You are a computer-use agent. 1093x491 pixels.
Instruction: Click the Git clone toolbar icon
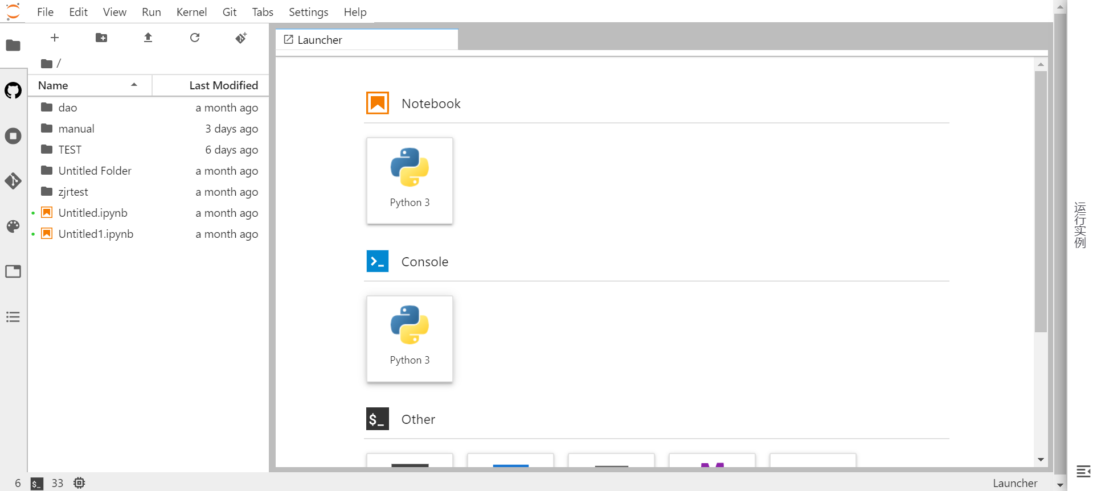241,38
